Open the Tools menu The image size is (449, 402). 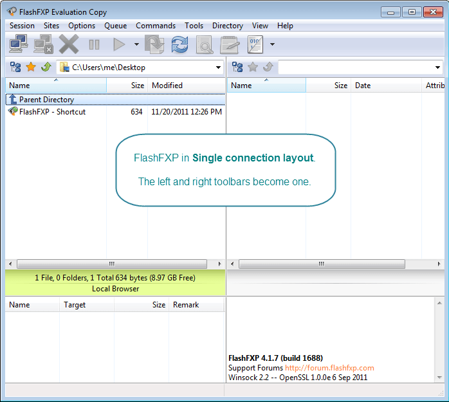(194, 26)
